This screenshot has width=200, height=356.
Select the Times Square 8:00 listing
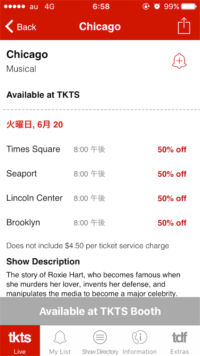click(100, 149)
